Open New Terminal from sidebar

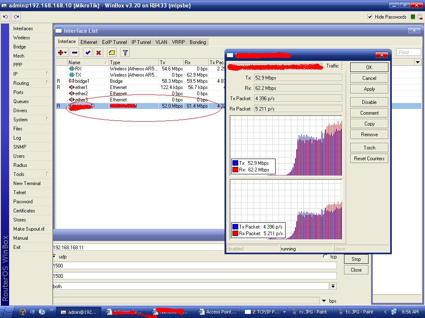27,183
